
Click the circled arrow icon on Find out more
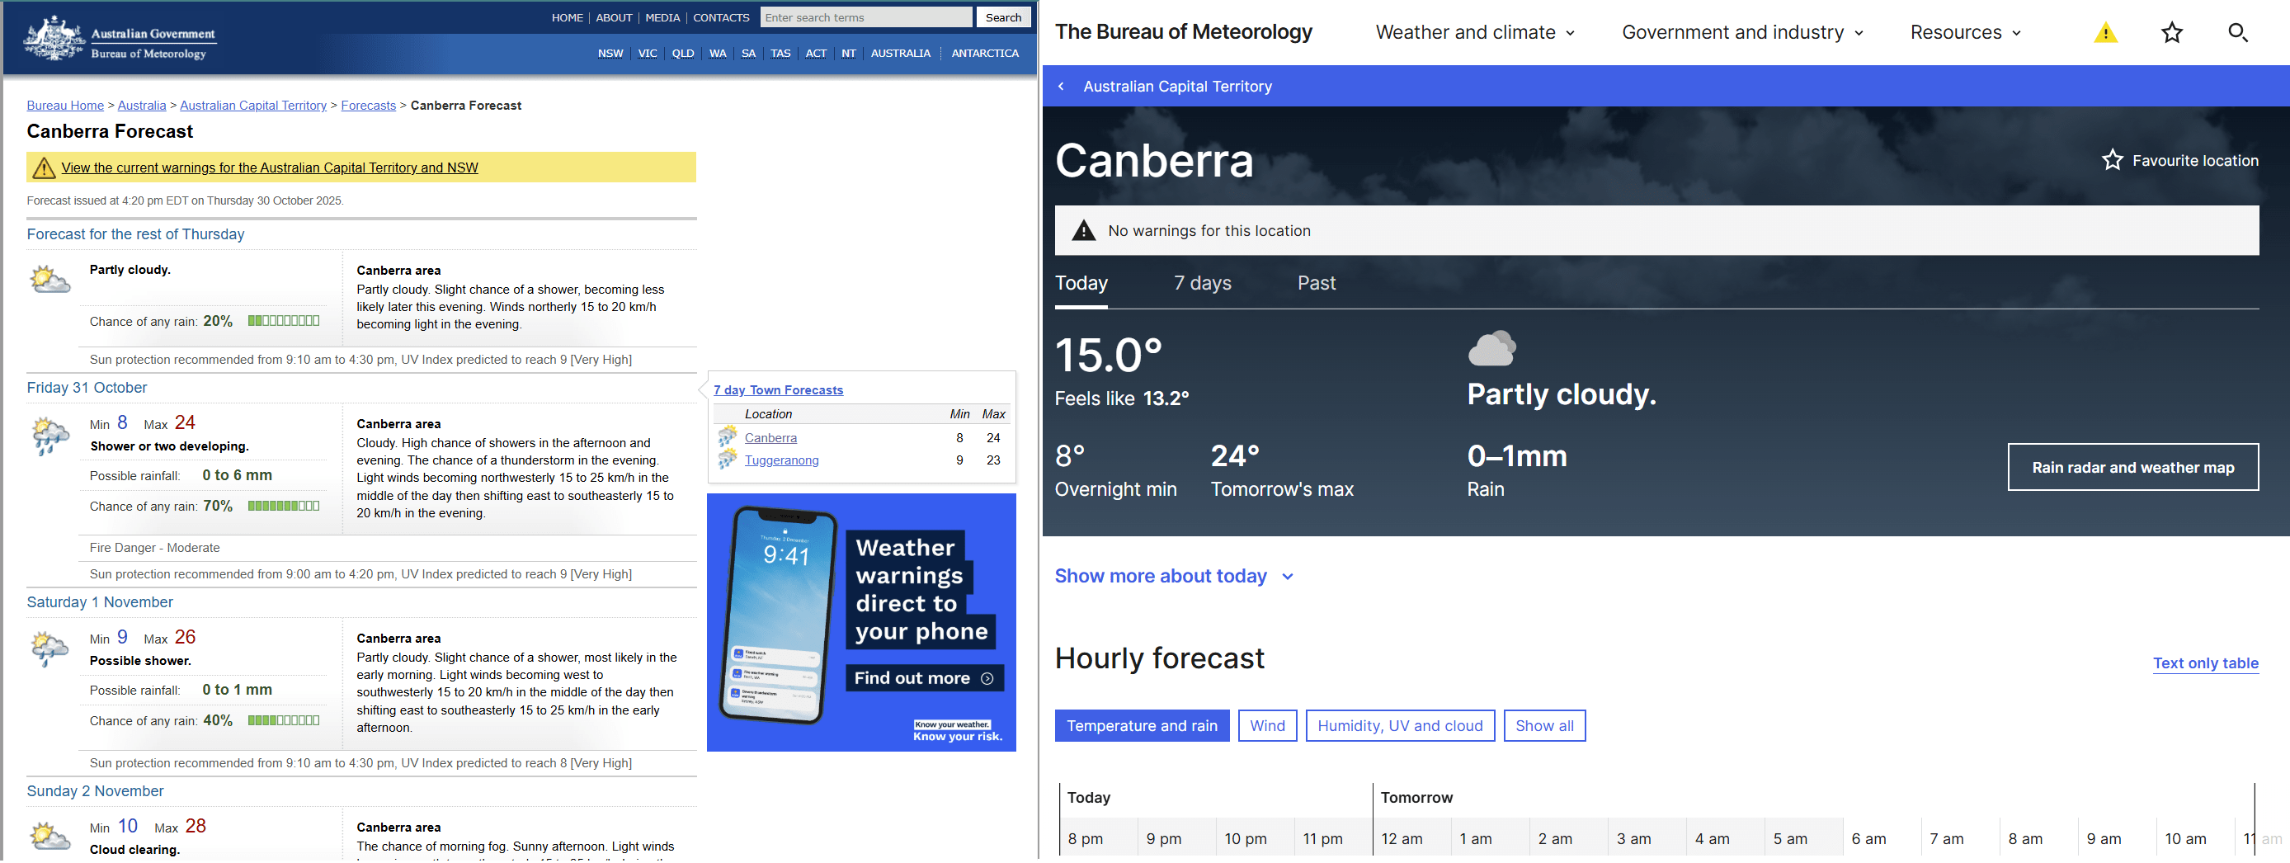986,678
